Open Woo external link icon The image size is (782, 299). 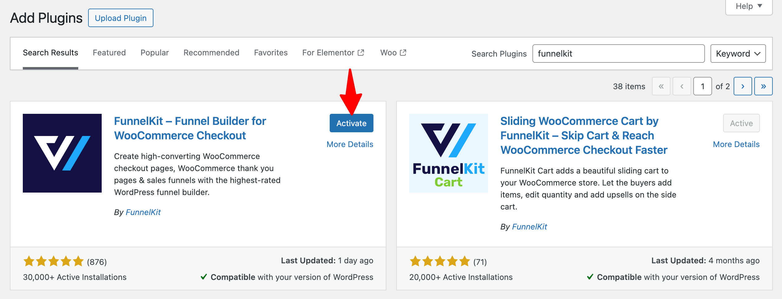point(404,52)
